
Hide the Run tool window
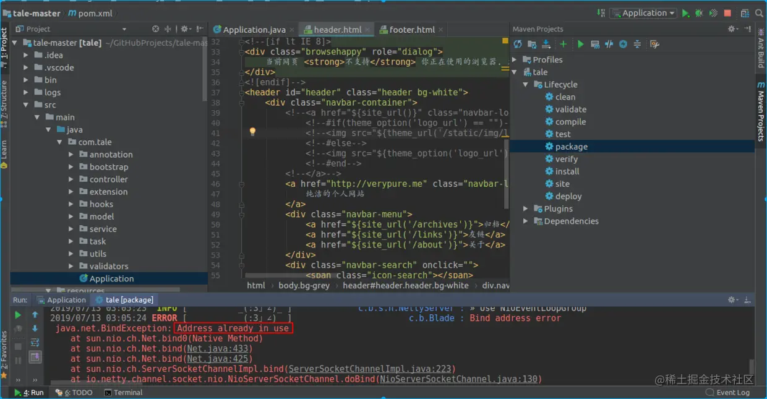point(748,300)
